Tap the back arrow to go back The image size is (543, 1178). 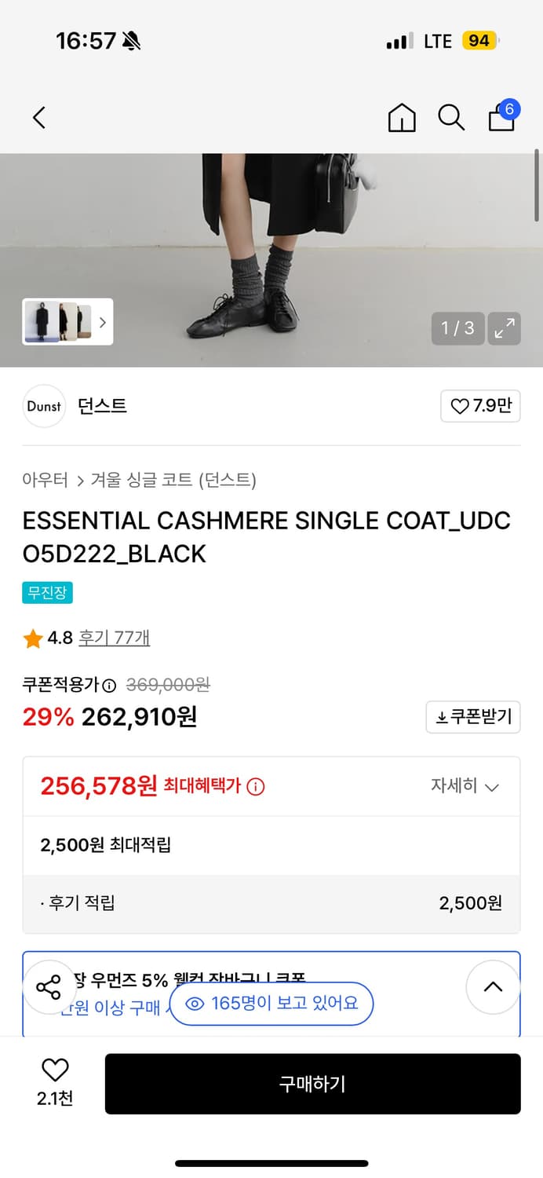[39, 116]
